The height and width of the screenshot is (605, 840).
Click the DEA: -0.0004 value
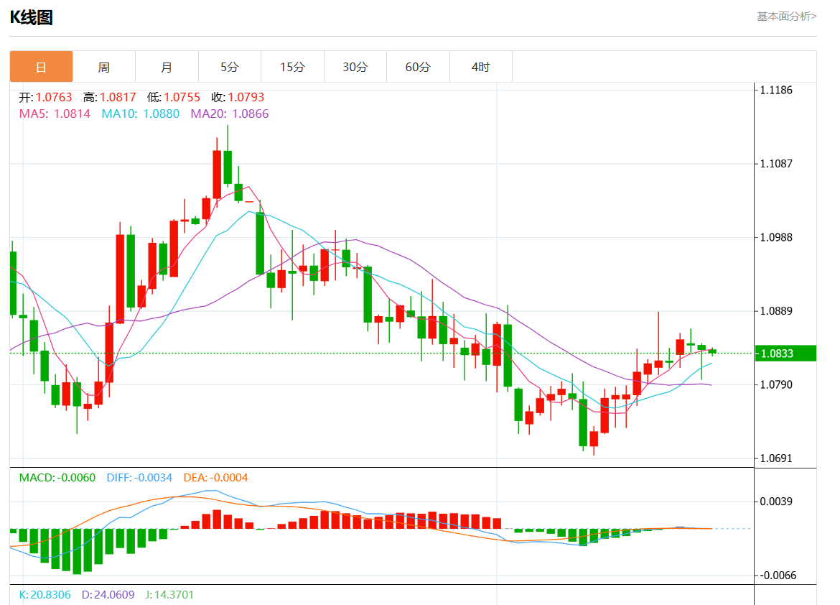coord(216,477)
